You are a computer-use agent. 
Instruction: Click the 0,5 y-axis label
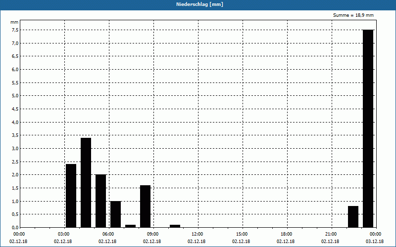[x=15, y=214]
